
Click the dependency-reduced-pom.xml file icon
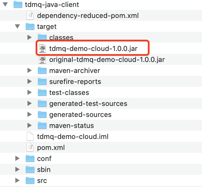pos(30,15)
